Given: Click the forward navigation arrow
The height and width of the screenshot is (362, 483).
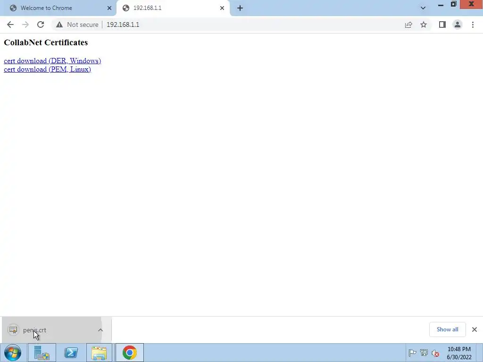Looking at the screenshot, I should [x=25, y=25].
